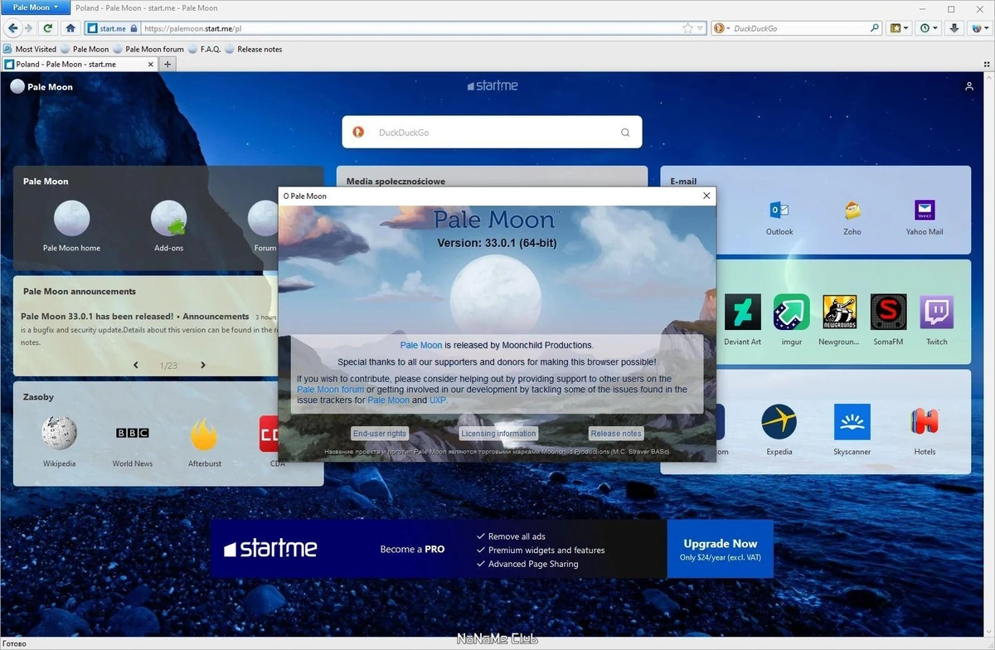Open a new tab with plus button
This screenshot has width=995, height=650.
(167, 64)
